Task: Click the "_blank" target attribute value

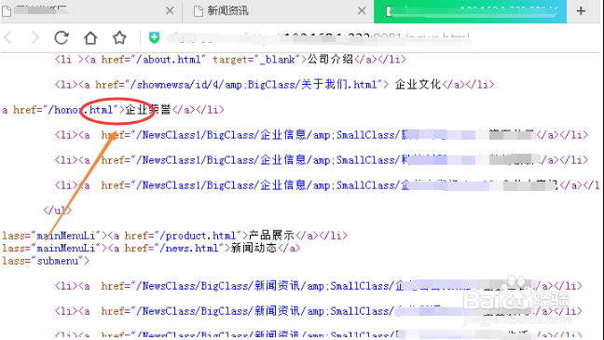Action: point(277,60)
